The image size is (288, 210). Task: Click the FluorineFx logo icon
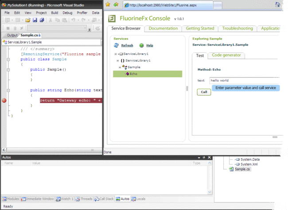tap(112, 19)
